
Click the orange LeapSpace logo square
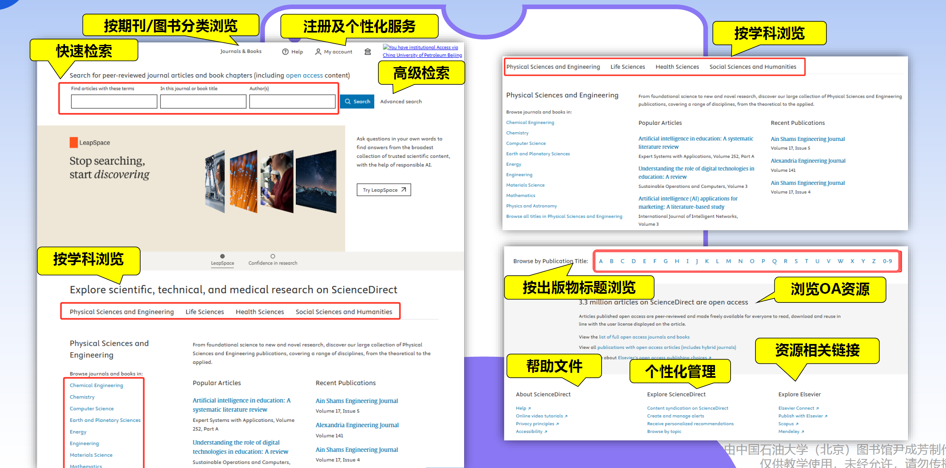pos(74,143)
